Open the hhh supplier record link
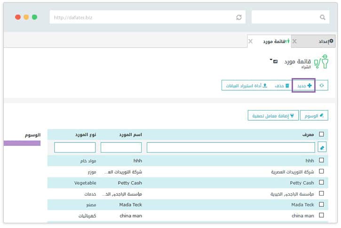The height and width of the screenshot is (228, 341). coord(309,161)
